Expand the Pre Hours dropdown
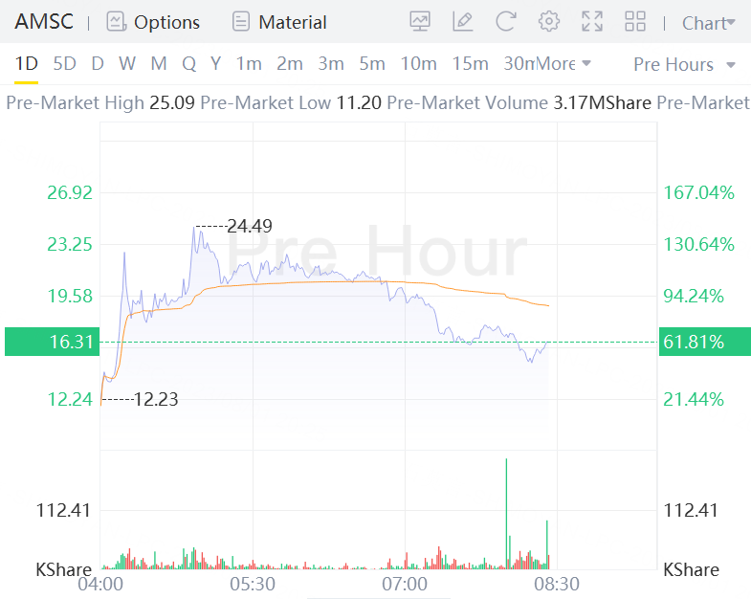Screen dimensions: 751x599 tap(684, 64)
